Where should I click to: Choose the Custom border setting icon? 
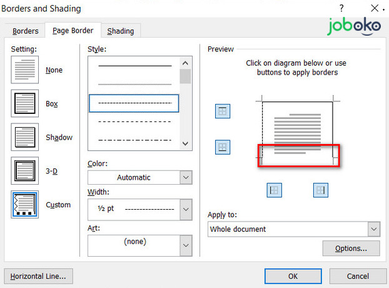pyautogui.click(x=25, y=205)
